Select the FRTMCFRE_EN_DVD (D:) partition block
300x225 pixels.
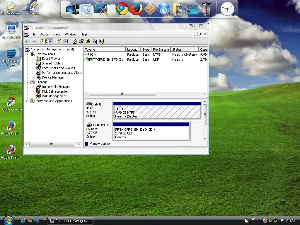[x=151, y=132]
